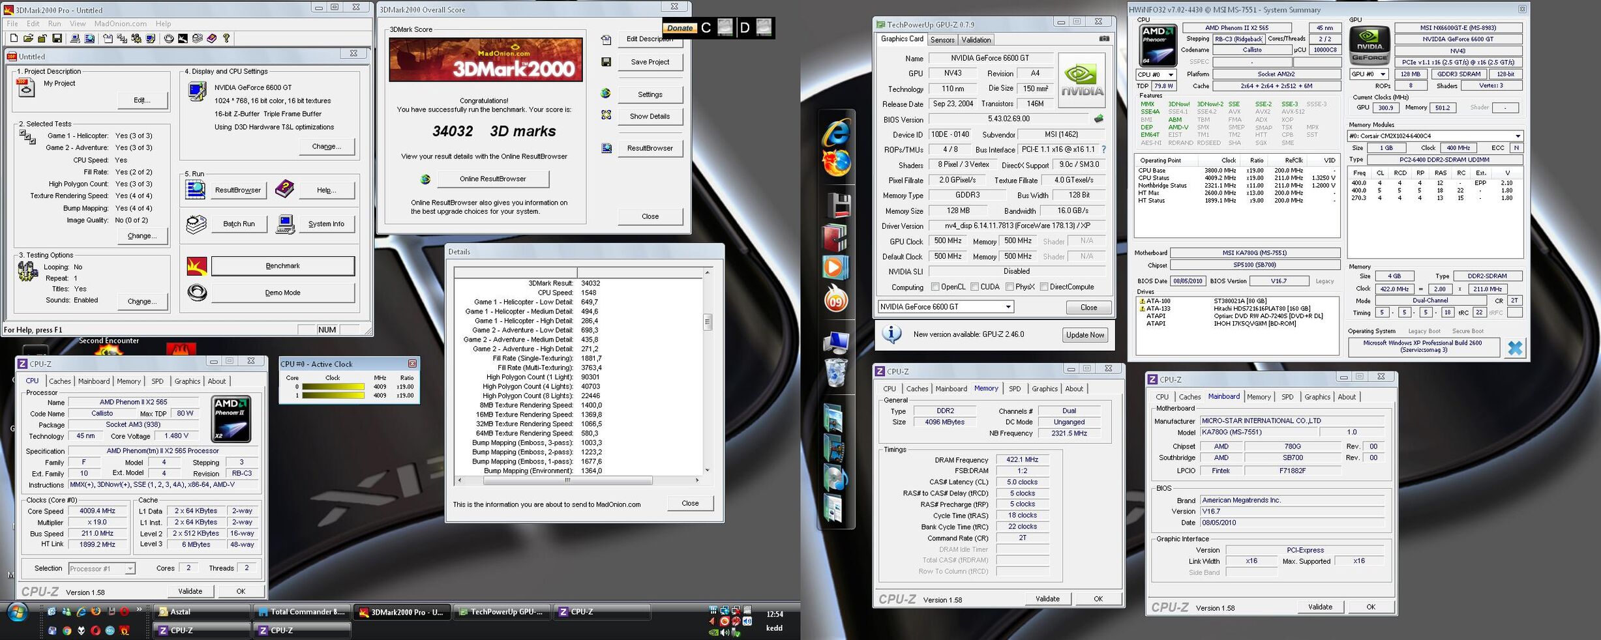Click the Chrome quick launch icon

pyautogui.click(x=67, y=631)
